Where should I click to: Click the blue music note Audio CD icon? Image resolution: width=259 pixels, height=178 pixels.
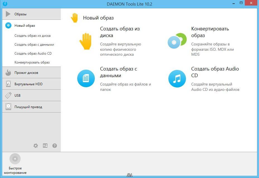click(177, 79)
